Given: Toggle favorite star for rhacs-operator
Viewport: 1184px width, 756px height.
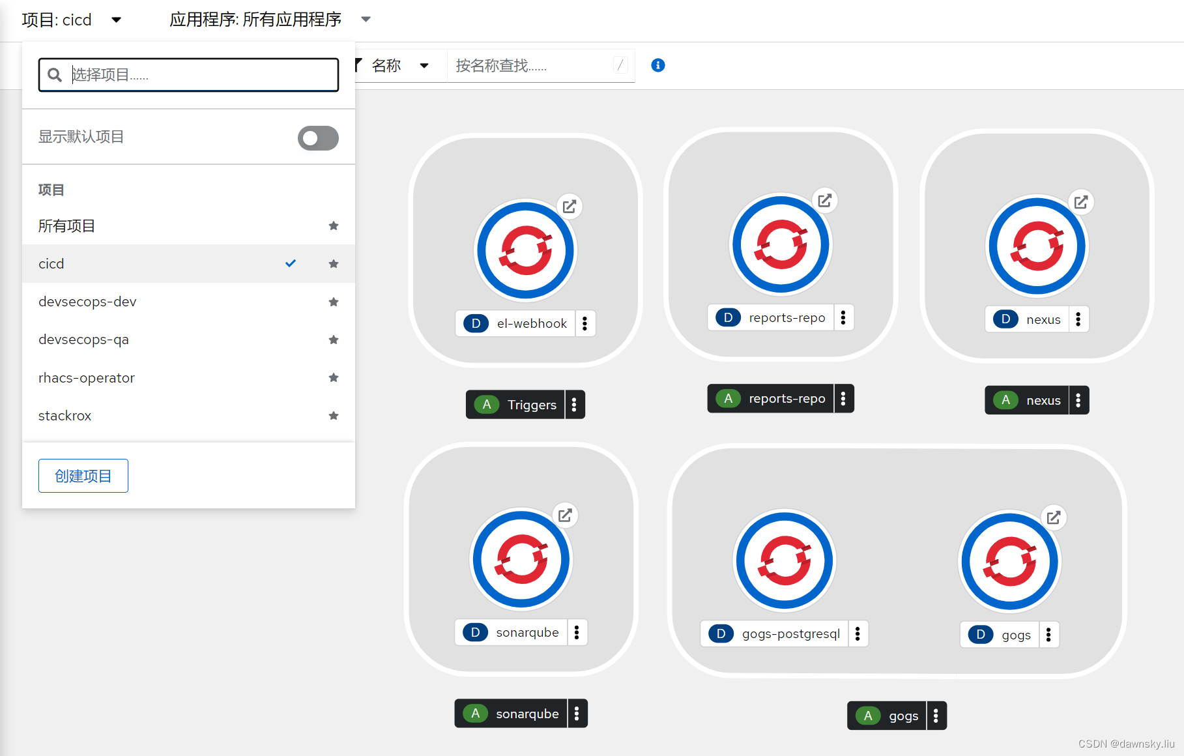Looking at the screenshot, I should point(334,378).
